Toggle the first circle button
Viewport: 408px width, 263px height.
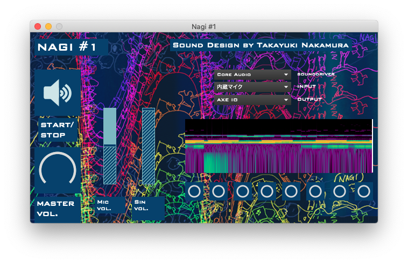194,191
